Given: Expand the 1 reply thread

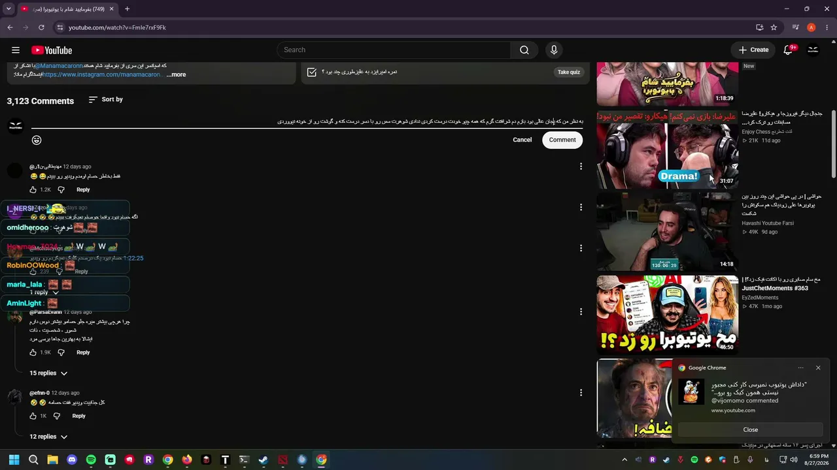Looking at the screenshot, I should [44, 292].
